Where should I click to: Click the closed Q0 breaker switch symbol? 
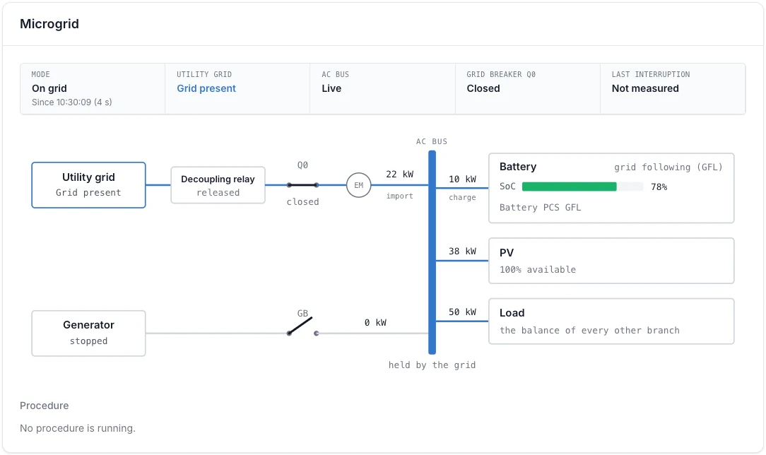pos(303,185)
